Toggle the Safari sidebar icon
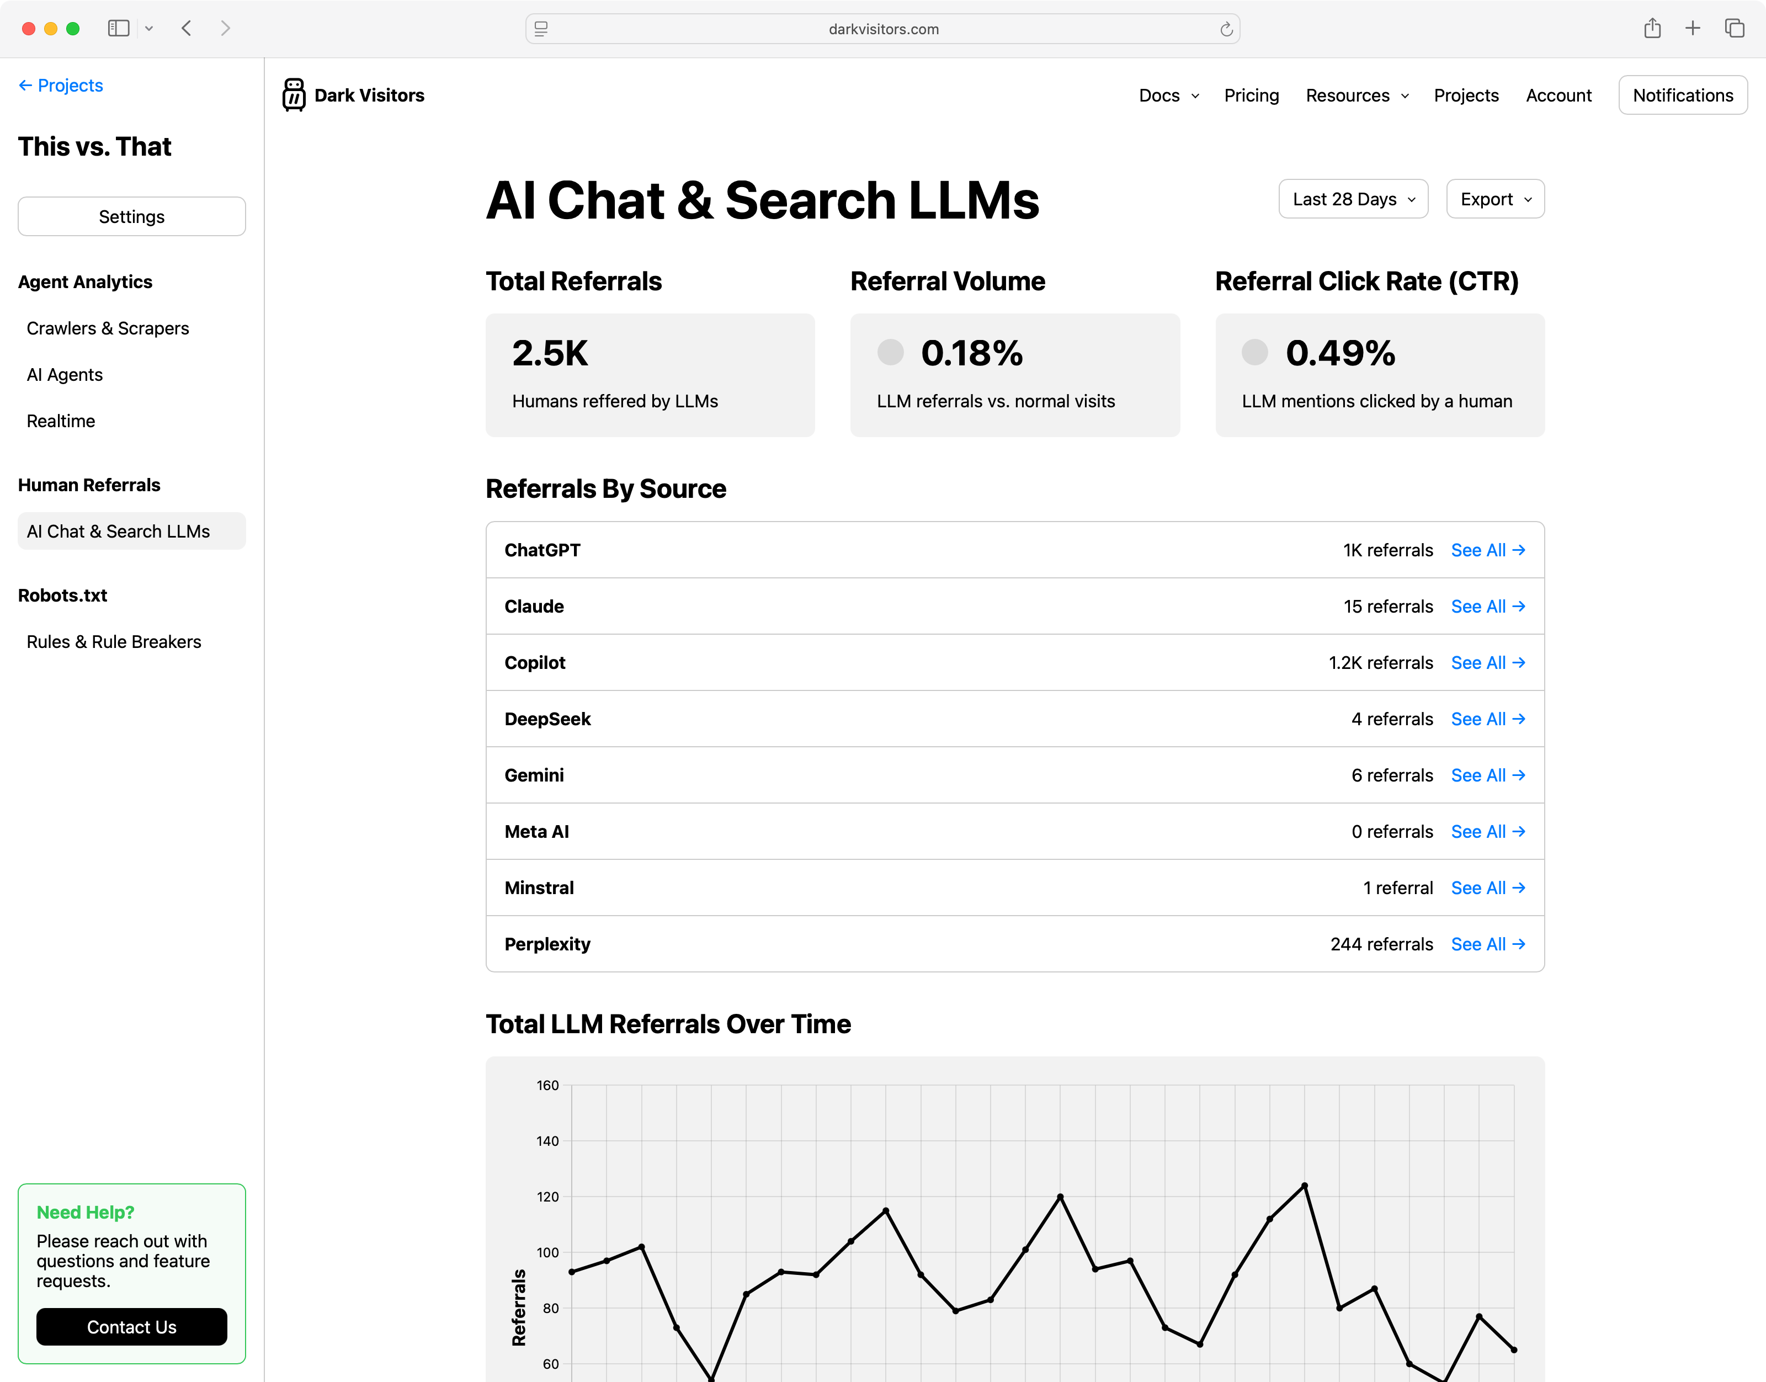This screenshot has height=1382, width=1766. point(119,28)
